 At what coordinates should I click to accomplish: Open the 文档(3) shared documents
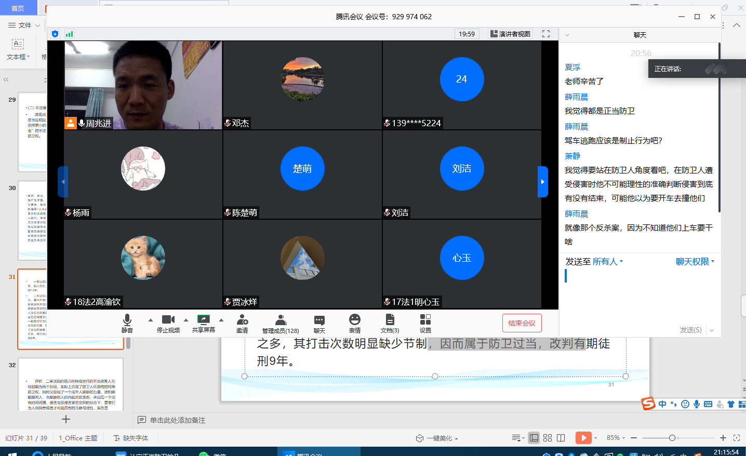point(390,323)
